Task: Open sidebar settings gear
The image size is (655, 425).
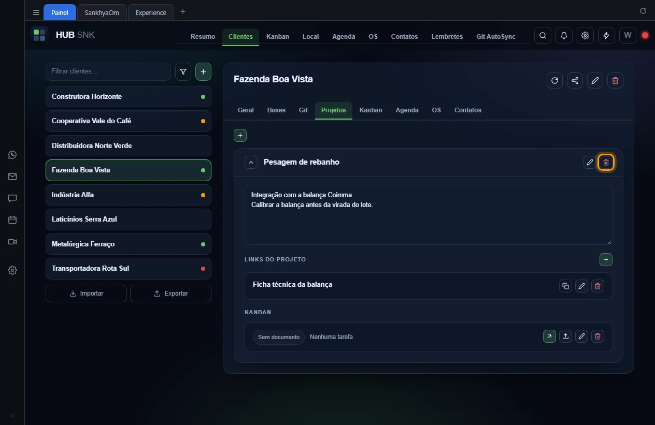Action: point(12,270)
